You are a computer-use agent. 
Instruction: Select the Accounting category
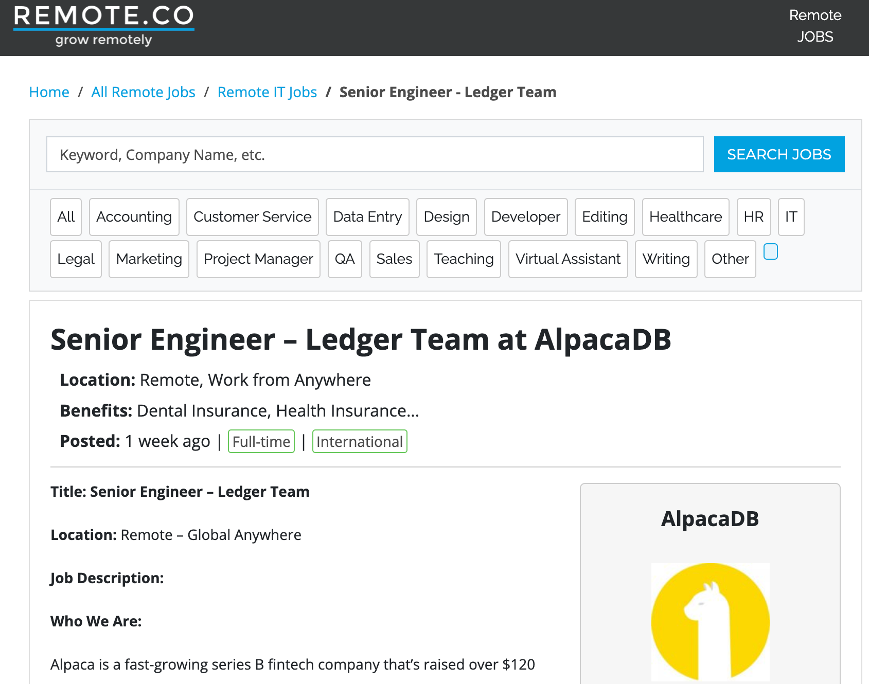[134, 217]
